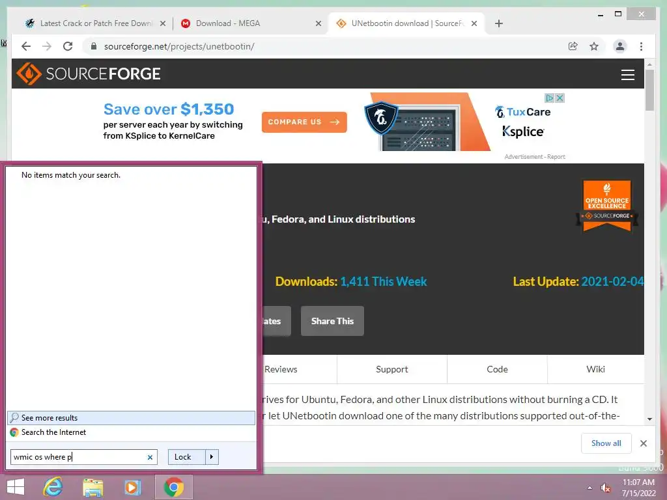Click the Chrome taskbar icon
Screen dimensions: 667x500
[173, 487]
